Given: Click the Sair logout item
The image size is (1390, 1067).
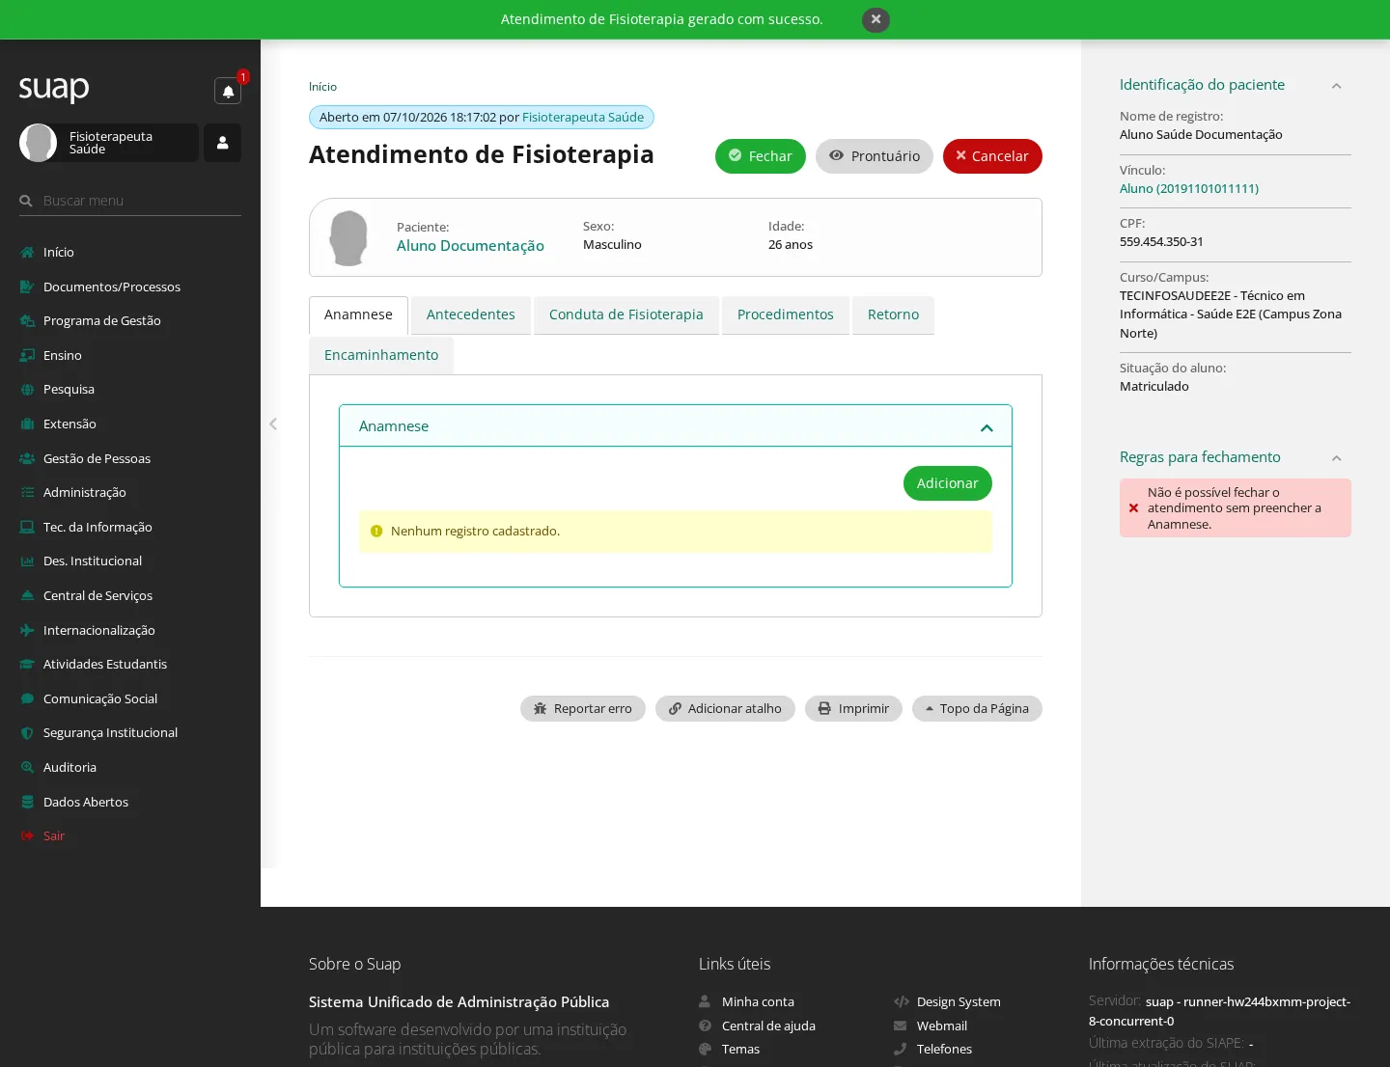Looking at the screenshot, I should pyautogui.click(x=54, y=835).
